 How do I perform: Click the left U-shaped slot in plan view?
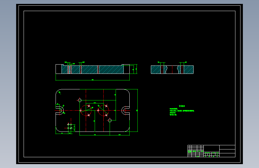(60, 111)
